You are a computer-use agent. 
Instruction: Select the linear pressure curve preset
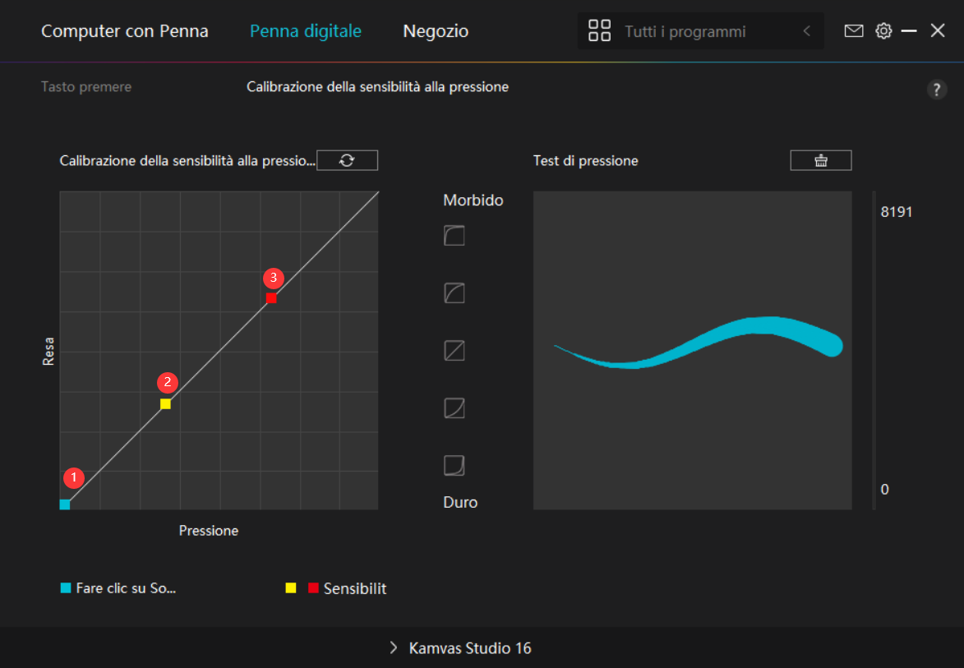tap(454, 351)
